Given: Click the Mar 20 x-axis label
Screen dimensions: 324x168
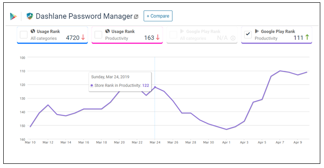Looking at the screenshot, I should coord(119,143).
